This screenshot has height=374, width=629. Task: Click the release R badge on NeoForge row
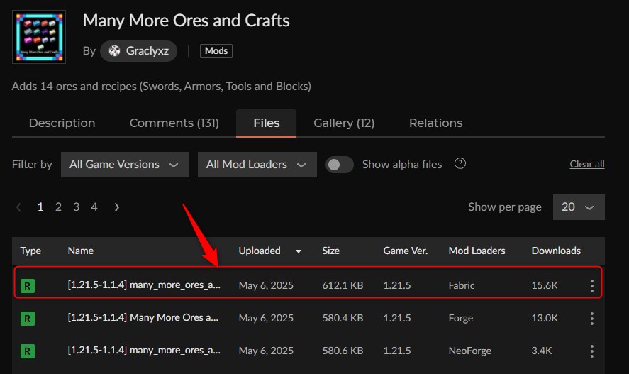[28, 351]
